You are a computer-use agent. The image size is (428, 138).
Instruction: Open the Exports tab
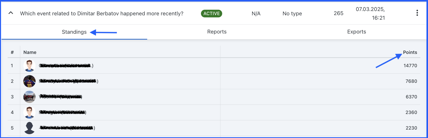tap(357, 32)
